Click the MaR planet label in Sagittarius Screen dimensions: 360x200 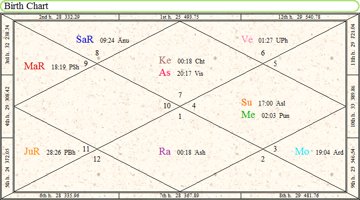pos(34,66)
